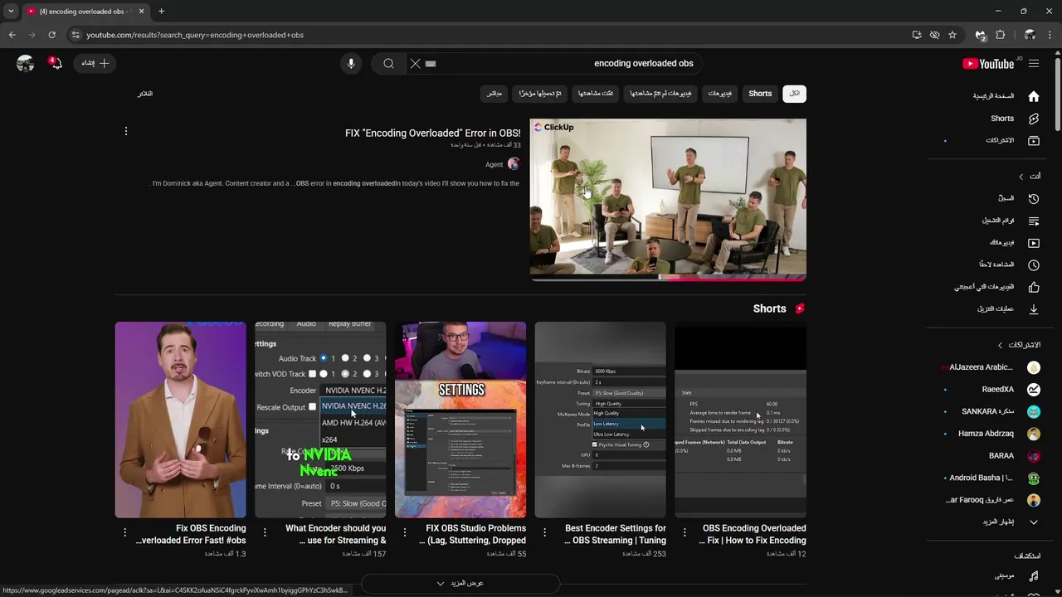
Task: Open the 'SETTINGS' short thumbnail
Action: (x=460, y=420)
